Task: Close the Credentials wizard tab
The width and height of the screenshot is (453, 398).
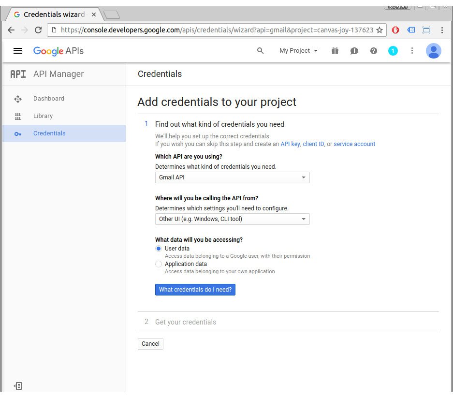Action: pyautogui.click(x=94, y=15)
